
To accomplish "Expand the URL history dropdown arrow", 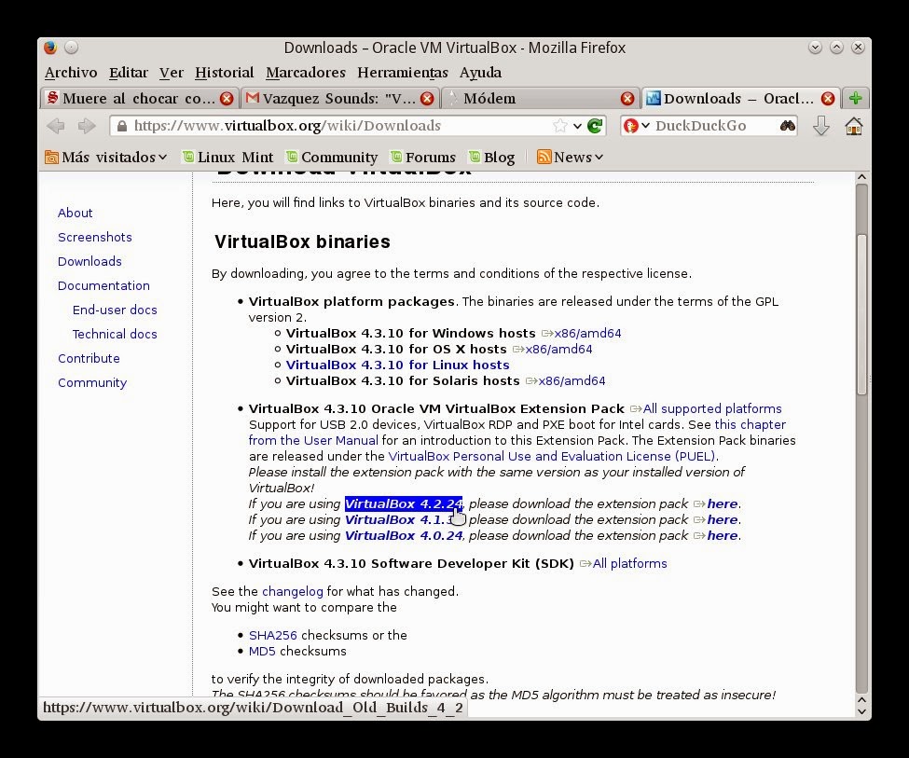I will [x=577, y=126].
